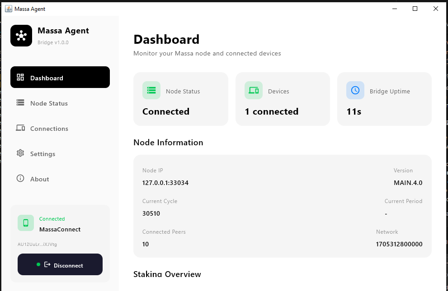
Task: Click the truncated wallet address AU12UuLr...iXJVtg
Action: (x=37, y=244)
